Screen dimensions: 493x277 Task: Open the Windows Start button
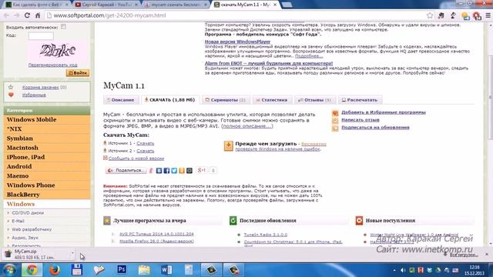click(x=8, y=270)
